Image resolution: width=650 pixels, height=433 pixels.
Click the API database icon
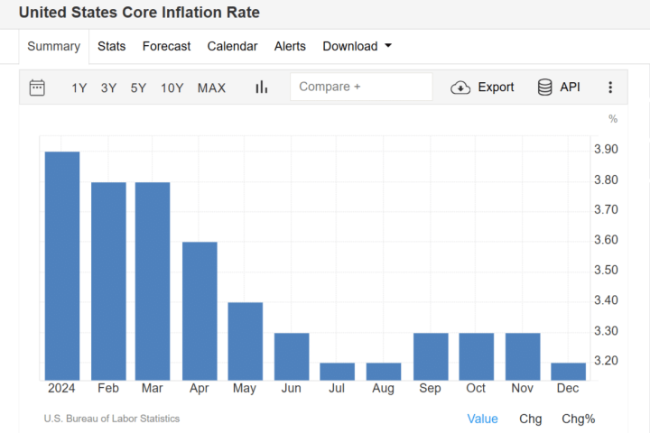(x=544, y=88)
